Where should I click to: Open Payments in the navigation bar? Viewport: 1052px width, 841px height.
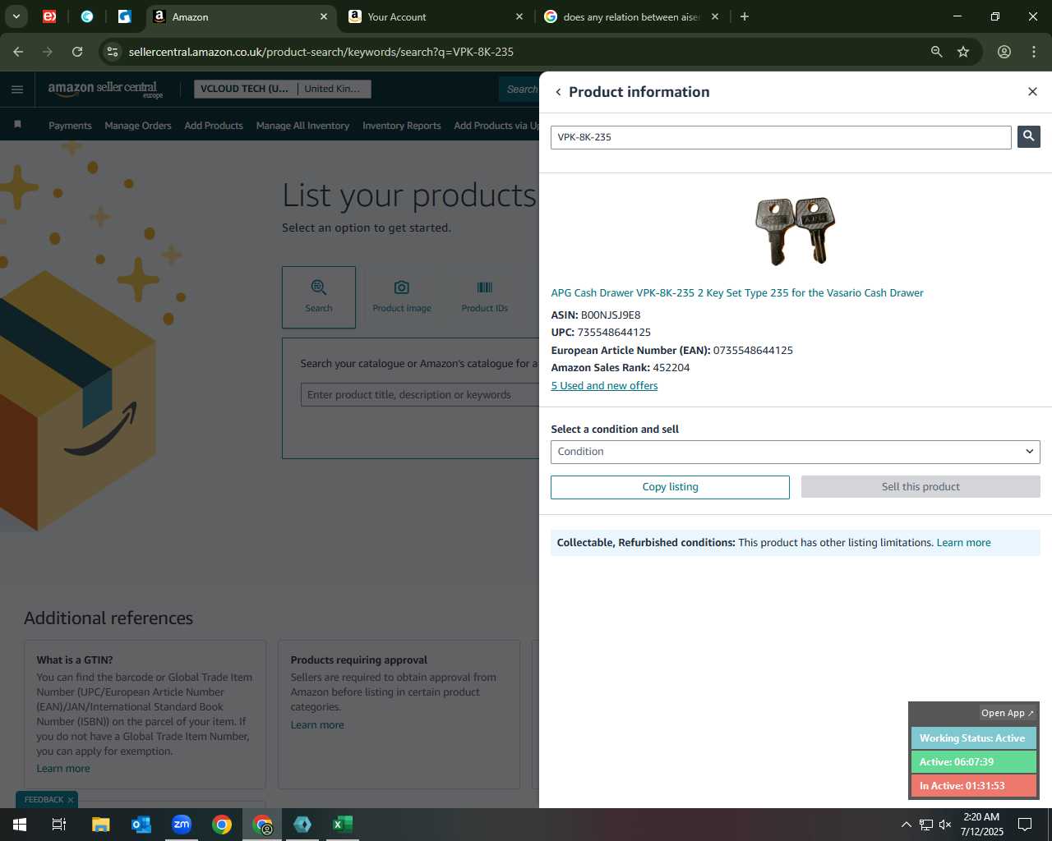(x=70, y=126)
